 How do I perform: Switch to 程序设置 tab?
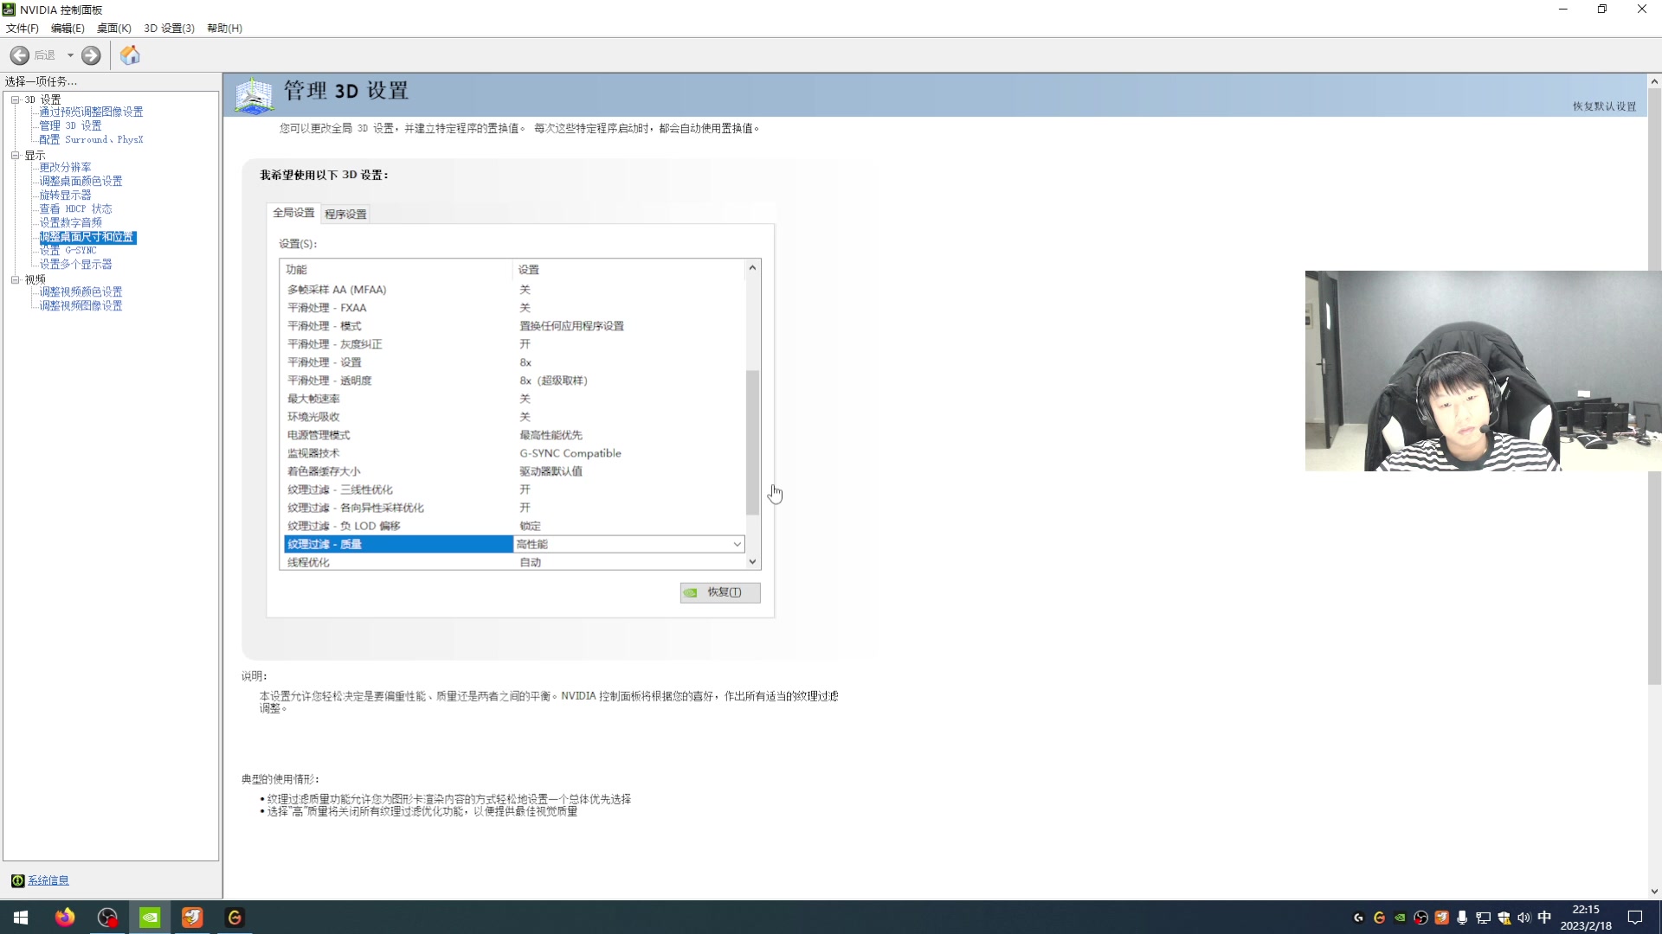click(345, 214)
